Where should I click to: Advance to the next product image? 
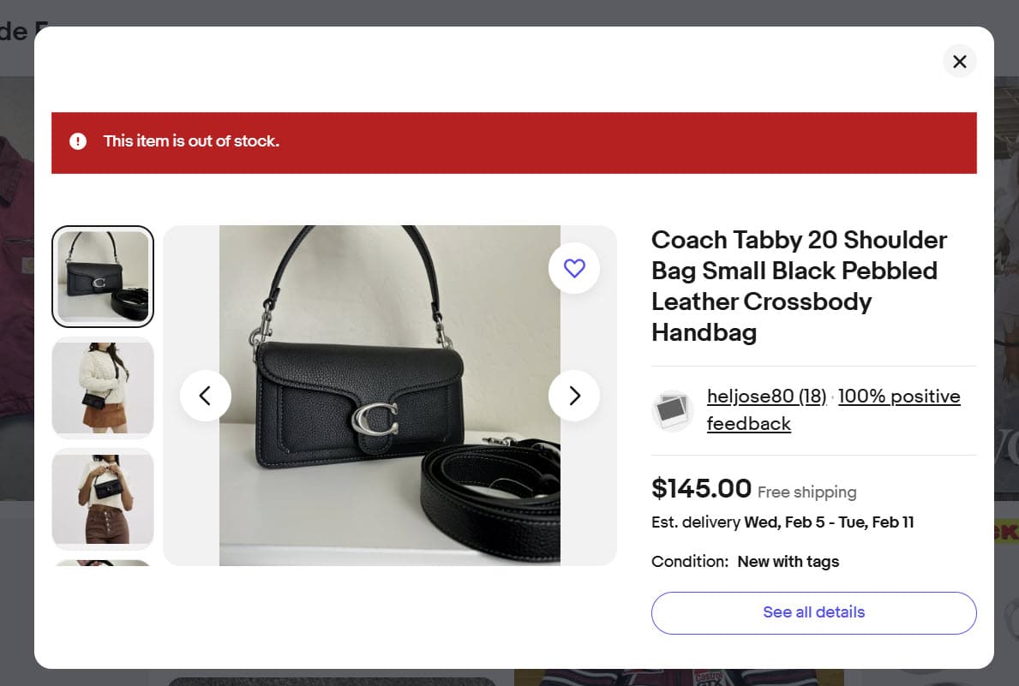coord(574,396)
